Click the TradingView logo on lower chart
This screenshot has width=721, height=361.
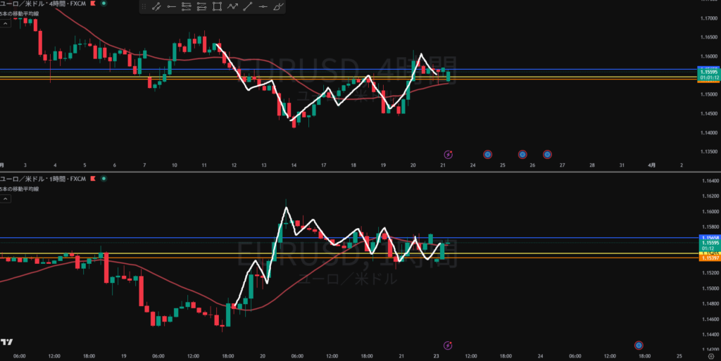coord(7,342)
